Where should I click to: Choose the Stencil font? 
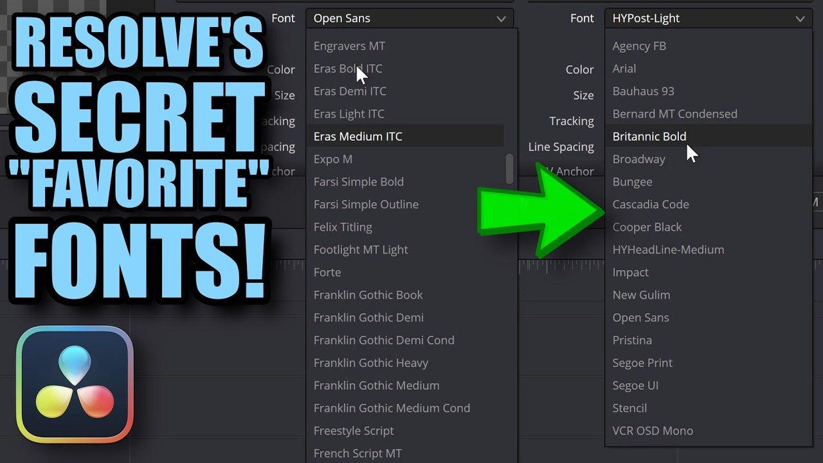(x=630, y=408)
